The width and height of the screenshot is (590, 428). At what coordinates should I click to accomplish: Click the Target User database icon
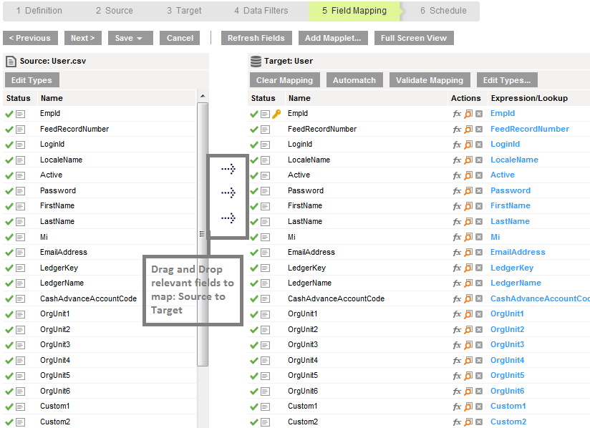pyautogui.click(x=256, y=62)
